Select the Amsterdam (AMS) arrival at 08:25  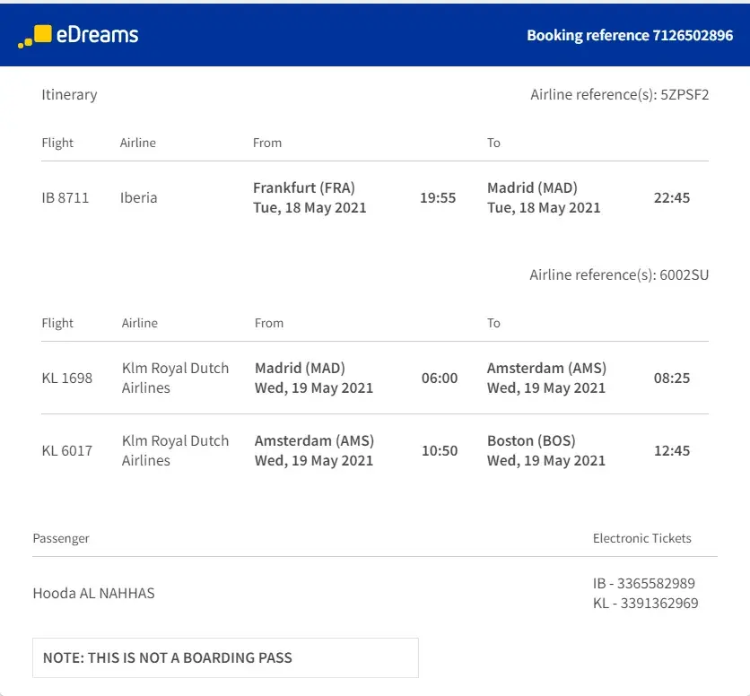pyautogui.click(x=546, y=368)
